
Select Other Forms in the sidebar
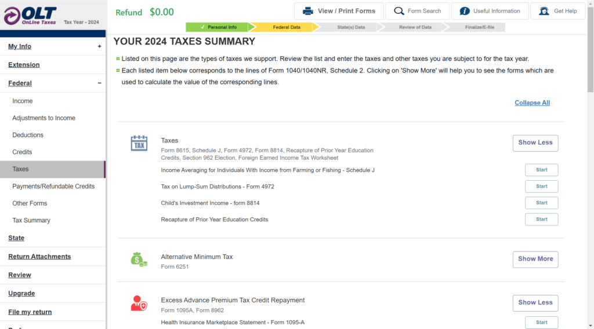pyautogui.click(x=30, y=203)
